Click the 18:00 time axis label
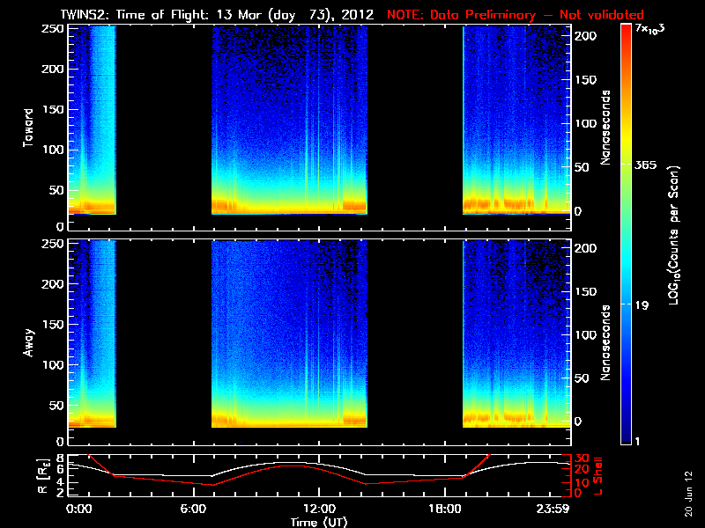 pyautogui.click(x=445, y=510)
